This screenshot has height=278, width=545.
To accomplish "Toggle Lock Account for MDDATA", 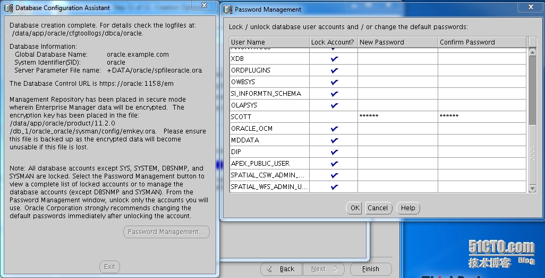I will click(334, 140).
